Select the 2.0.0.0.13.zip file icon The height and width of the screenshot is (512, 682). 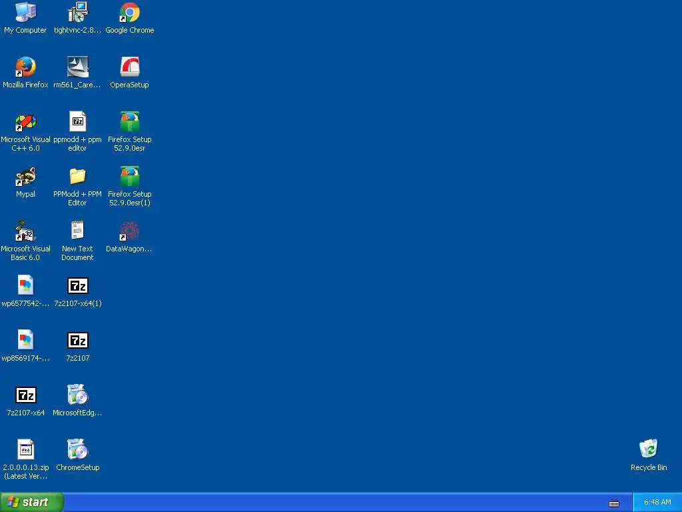click(26, 449)
